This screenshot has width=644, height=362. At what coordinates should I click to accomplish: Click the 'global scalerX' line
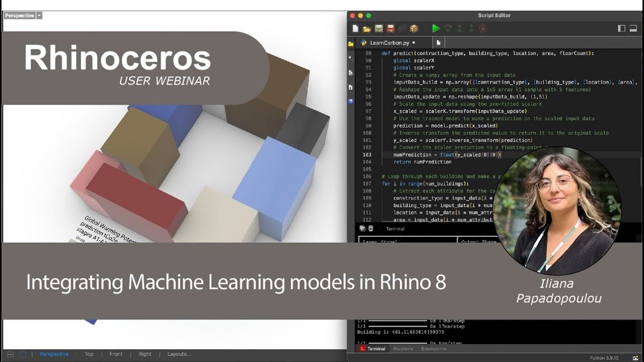point(414,60)
